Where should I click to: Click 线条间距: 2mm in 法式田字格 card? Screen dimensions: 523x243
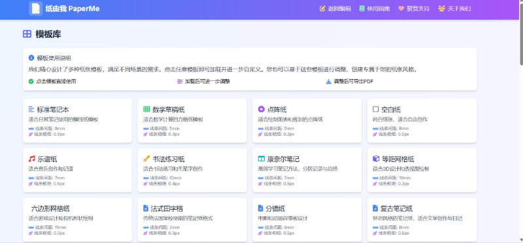coord(165,228)
